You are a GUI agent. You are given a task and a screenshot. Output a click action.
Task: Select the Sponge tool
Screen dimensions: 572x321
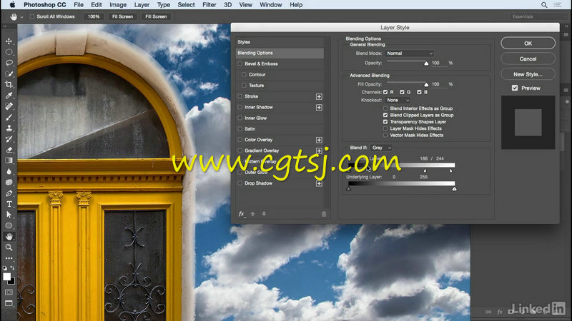9,183
